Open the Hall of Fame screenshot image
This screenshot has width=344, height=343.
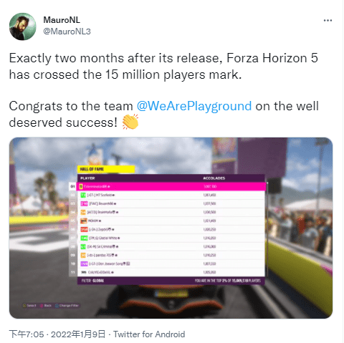[171, 228]
